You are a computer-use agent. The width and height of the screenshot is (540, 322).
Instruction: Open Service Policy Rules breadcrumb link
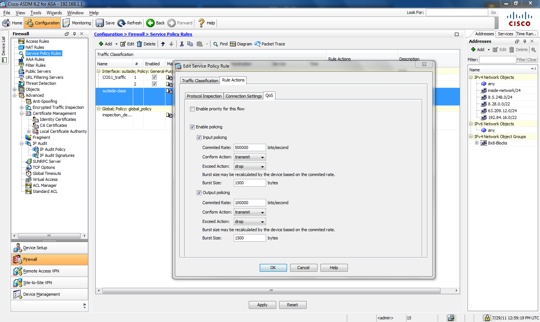171,34
